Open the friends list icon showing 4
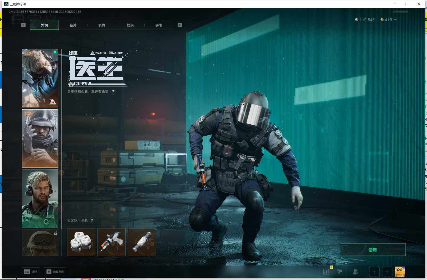This screenshot has height=280, width=427. pos(357,272)
